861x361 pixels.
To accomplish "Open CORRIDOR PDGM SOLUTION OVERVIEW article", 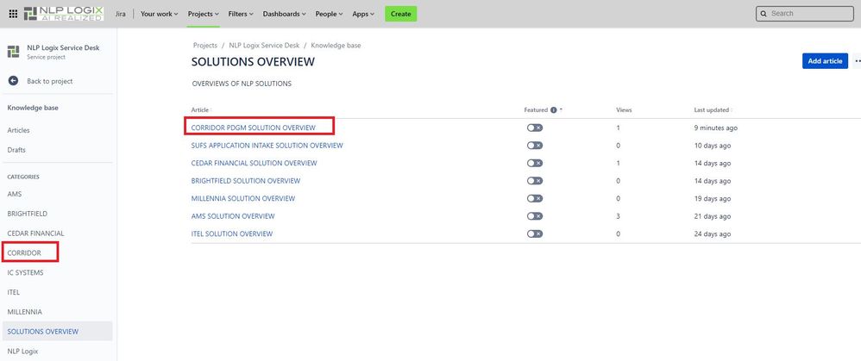I will 254,128.
